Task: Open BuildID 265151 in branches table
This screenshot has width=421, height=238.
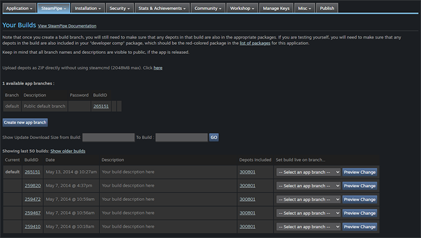Action: coord(101,106)
